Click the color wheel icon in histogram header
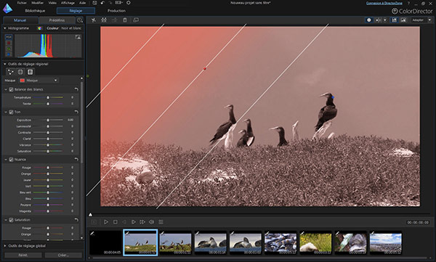The width and height of the screenshot is (436, 262). 40,28
